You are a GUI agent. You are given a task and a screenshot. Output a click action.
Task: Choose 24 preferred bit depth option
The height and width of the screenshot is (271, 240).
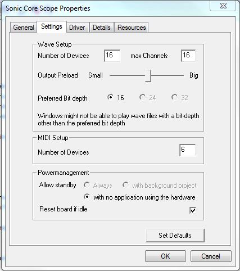[x=142, y=97]
